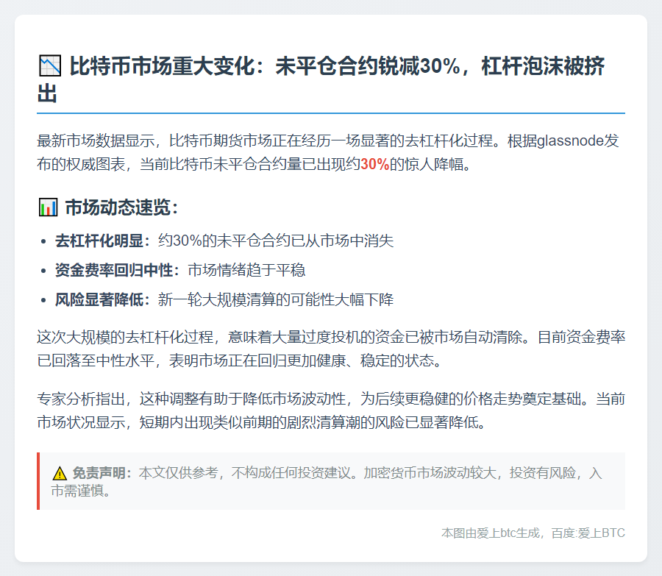This screenshot has height=576, width=662.
Task: Click the downward trend chart icon in title
Action: click(49, 67)
